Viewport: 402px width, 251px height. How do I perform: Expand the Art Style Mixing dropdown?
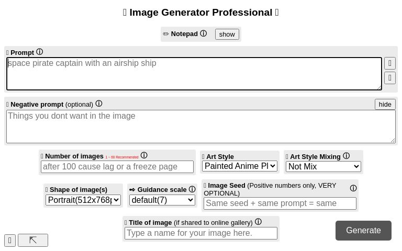[323, 166]
